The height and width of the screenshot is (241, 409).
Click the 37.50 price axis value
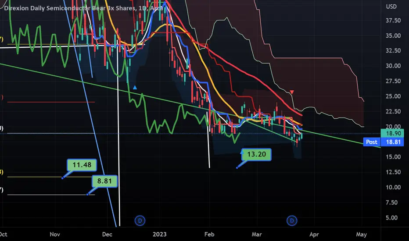393,20
